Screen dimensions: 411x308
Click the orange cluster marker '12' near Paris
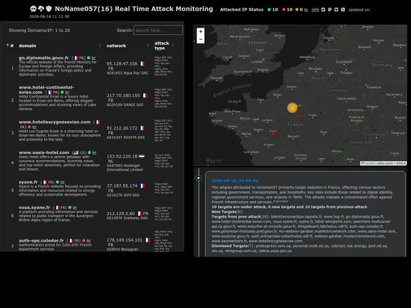293,107
